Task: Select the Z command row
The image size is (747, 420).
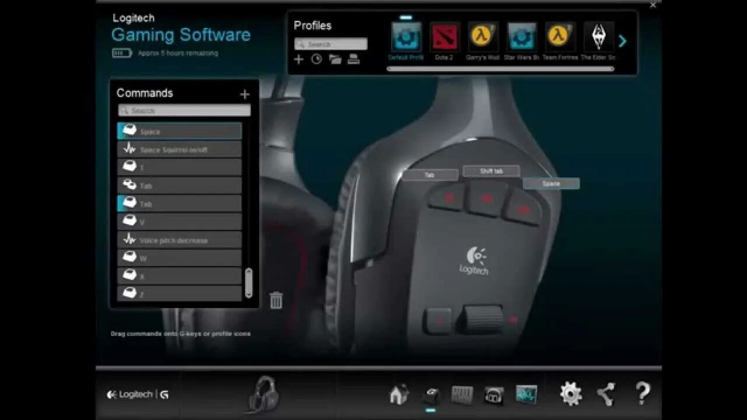Action: coord(180,293)
